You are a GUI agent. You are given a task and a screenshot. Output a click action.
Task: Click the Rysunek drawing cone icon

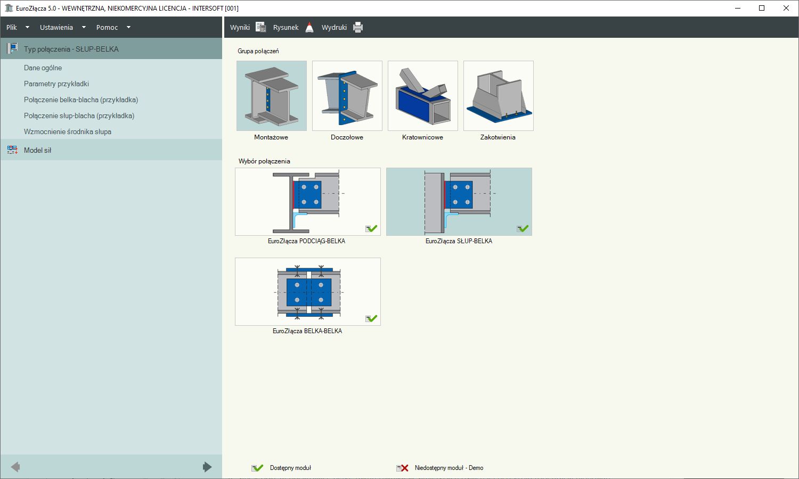coord(309,27)
